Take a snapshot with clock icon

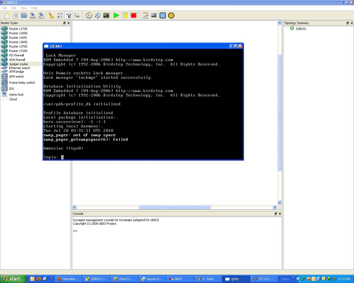pos(89,15)
